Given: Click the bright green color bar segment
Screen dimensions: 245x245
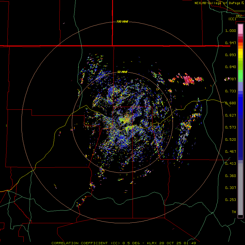Looking at the screenshot, I should click(240, 74).
